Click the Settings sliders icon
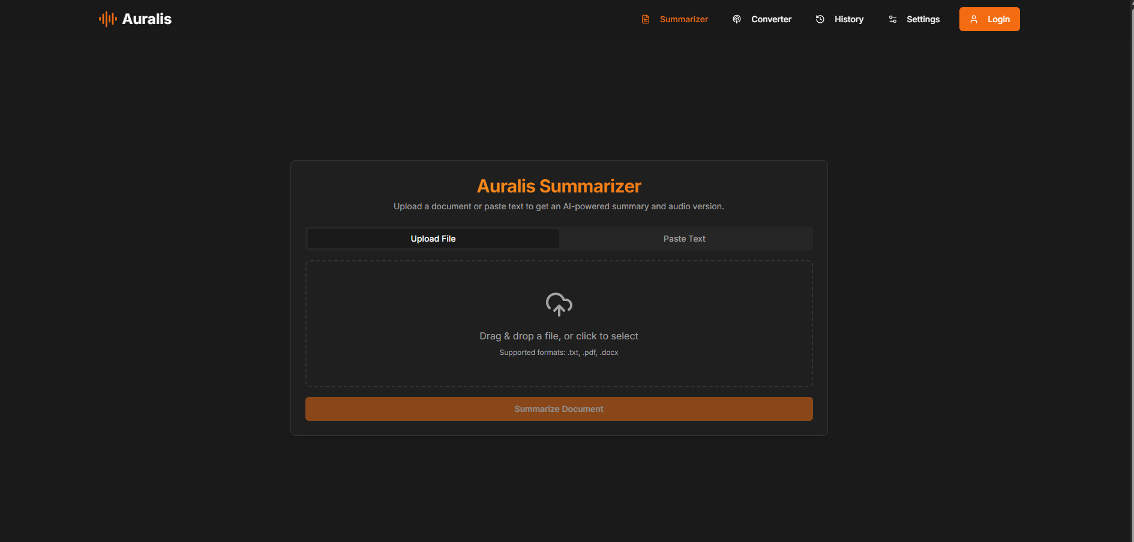 point(892,19)
